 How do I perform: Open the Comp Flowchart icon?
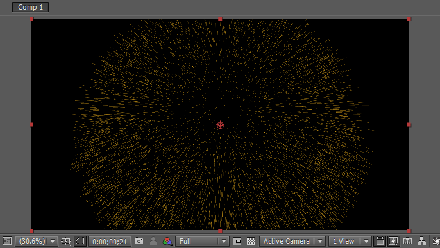point(422,241)
